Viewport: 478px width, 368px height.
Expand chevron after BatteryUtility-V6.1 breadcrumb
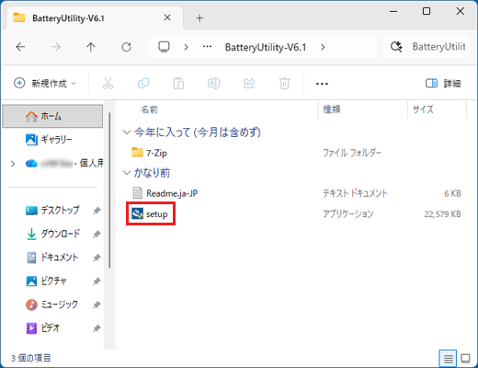click(x=323, y=47)
